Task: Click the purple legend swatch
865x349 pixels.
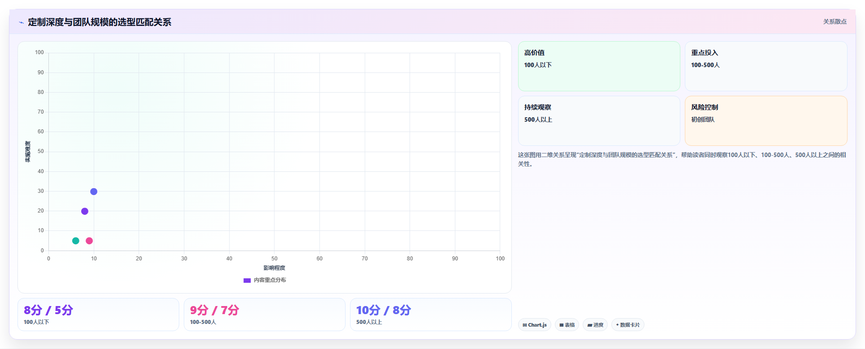Action: tap(247, 281)
